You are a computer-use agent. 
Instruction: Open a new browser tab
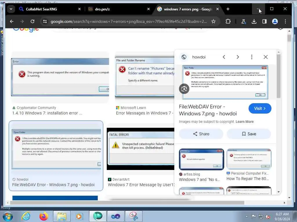tap(228, 9)
